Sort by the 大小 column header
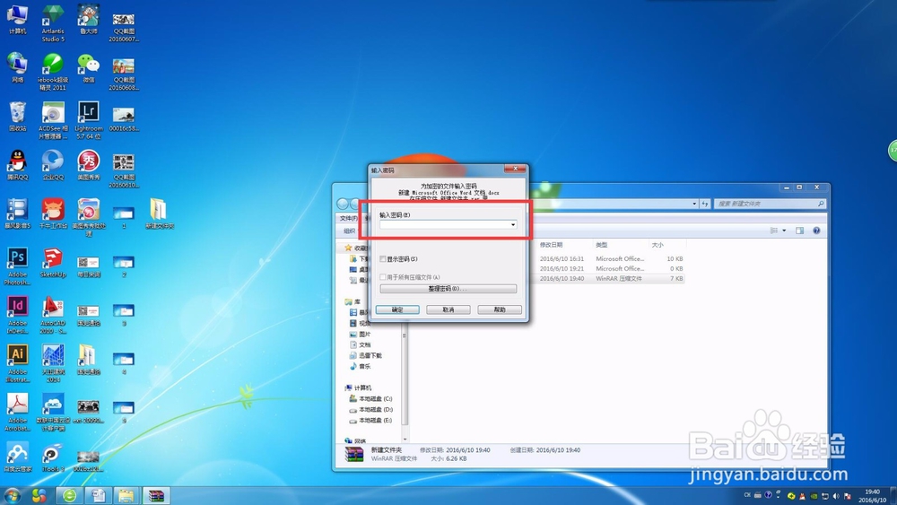The width and height of the screenshot is (897, 505). 658,245
